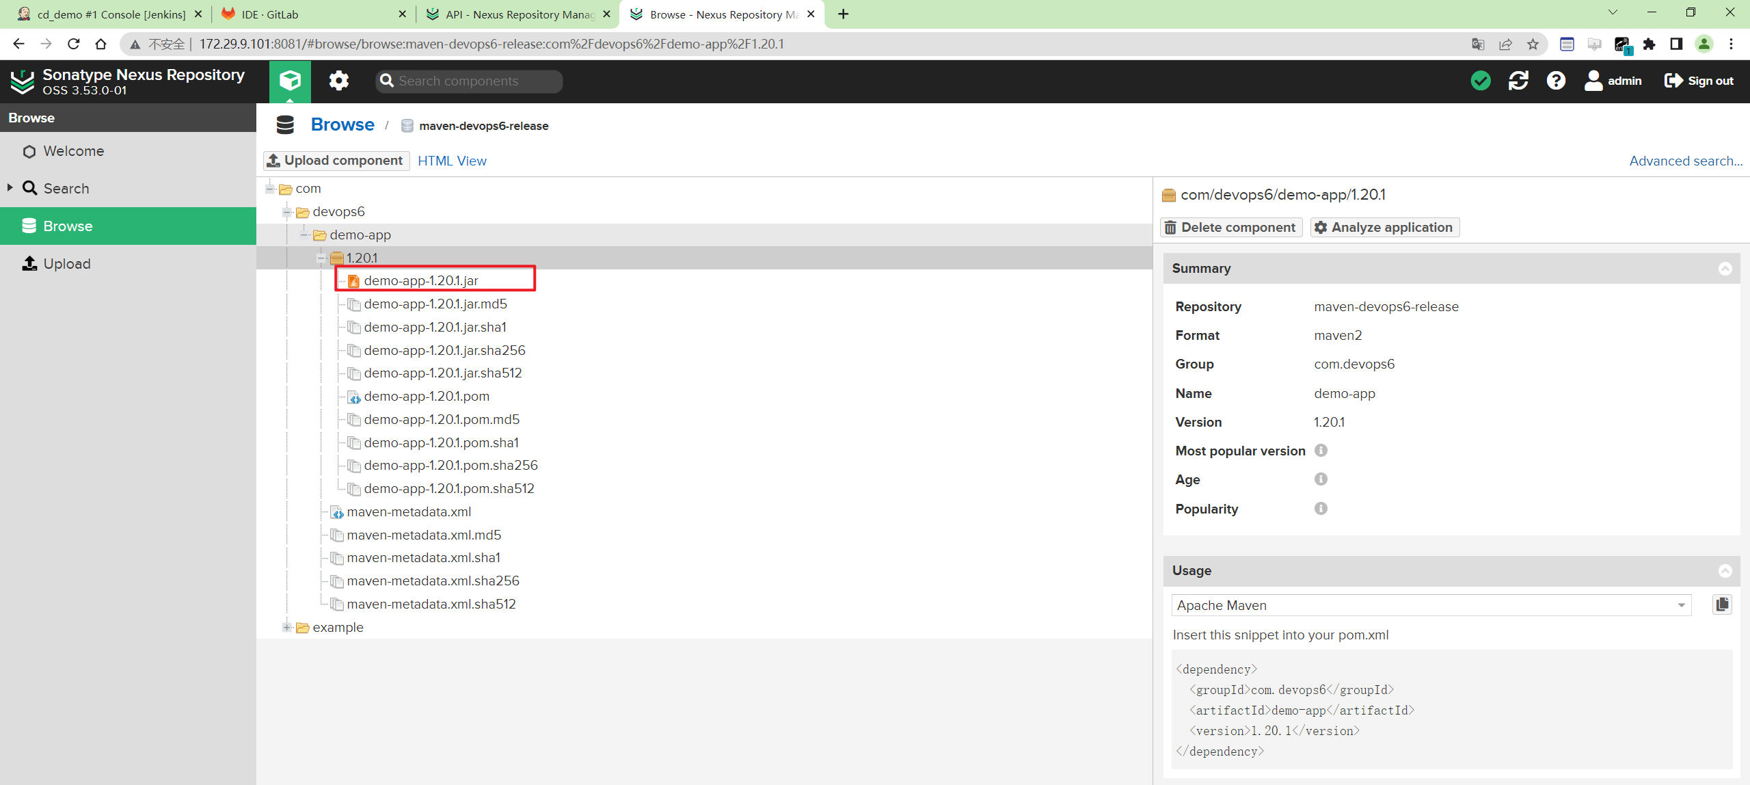Select Search in the sidebar
This screenshot has height=785, width=1750.
point(128,188)
